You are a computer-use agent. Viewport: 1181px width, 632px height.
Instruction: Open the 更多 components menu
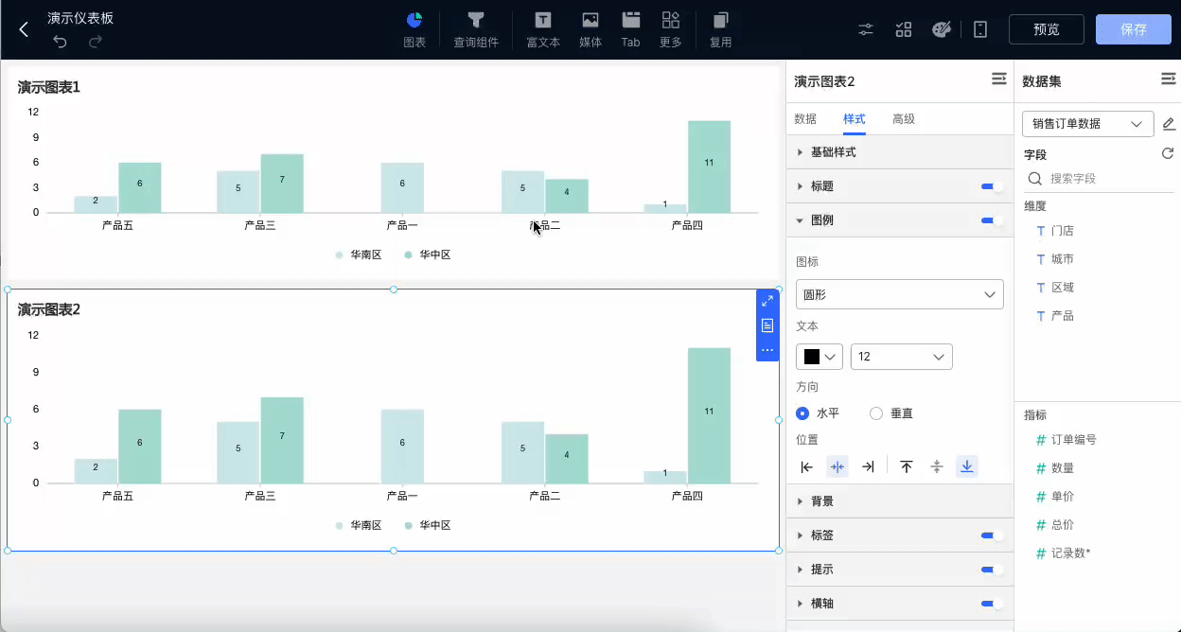click(671, 30)
